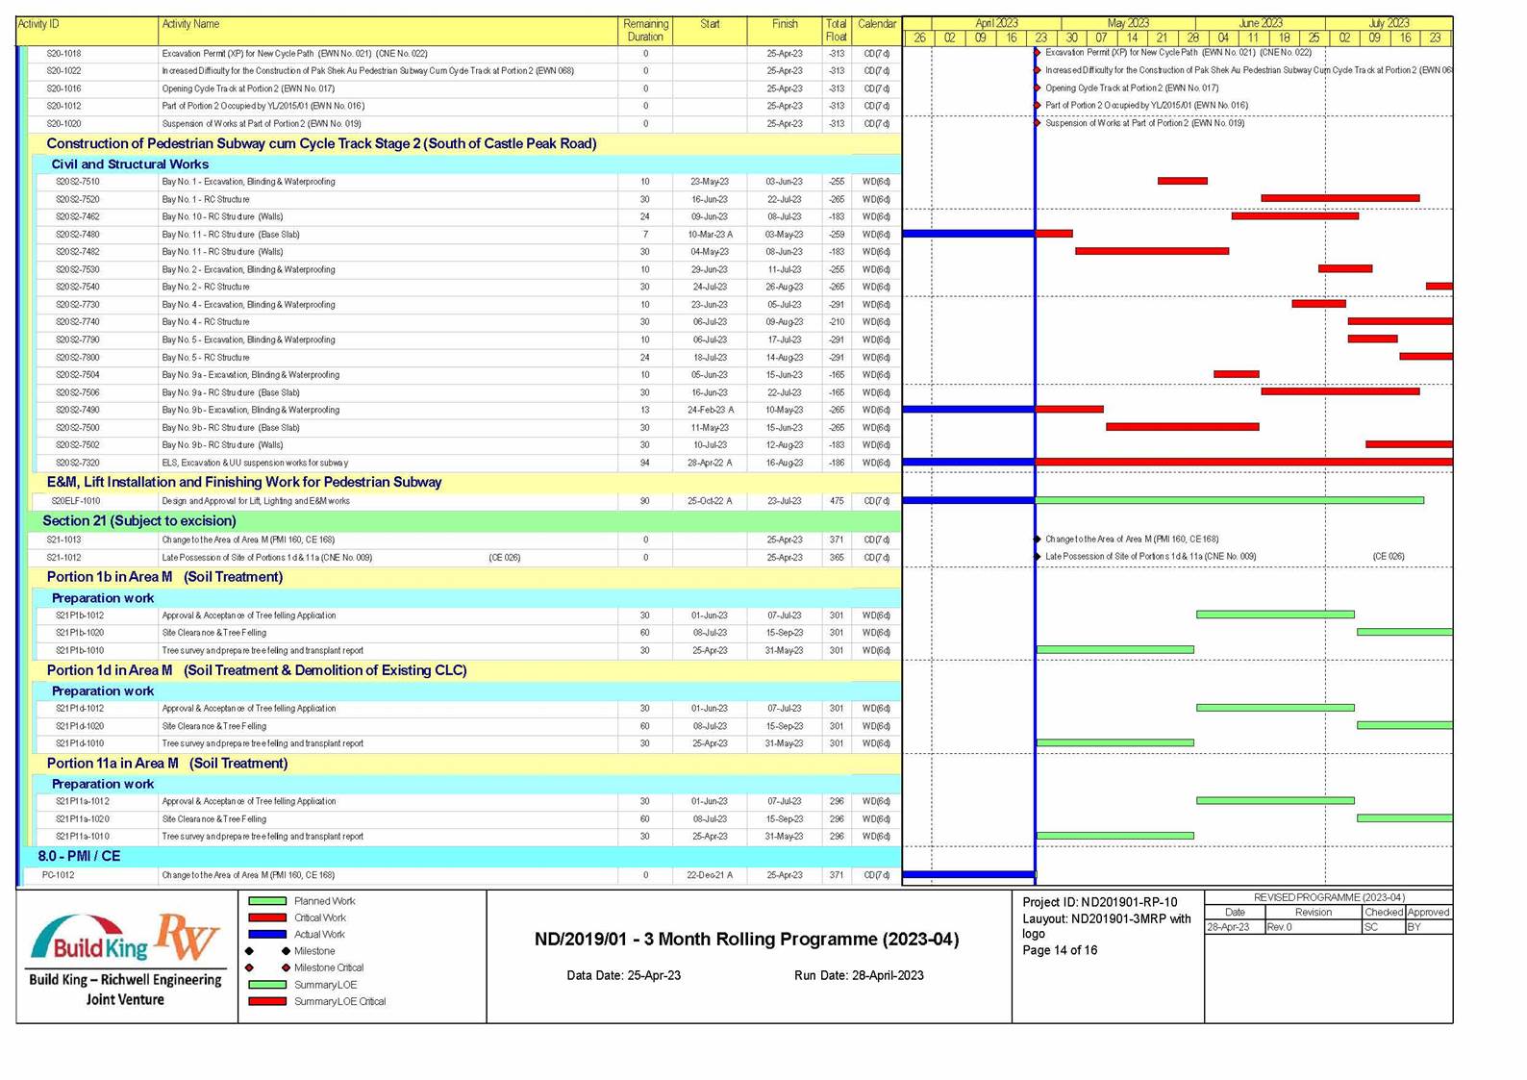Click activity ID S20-1018
1527x1080 pixels.
click(63, 54)
